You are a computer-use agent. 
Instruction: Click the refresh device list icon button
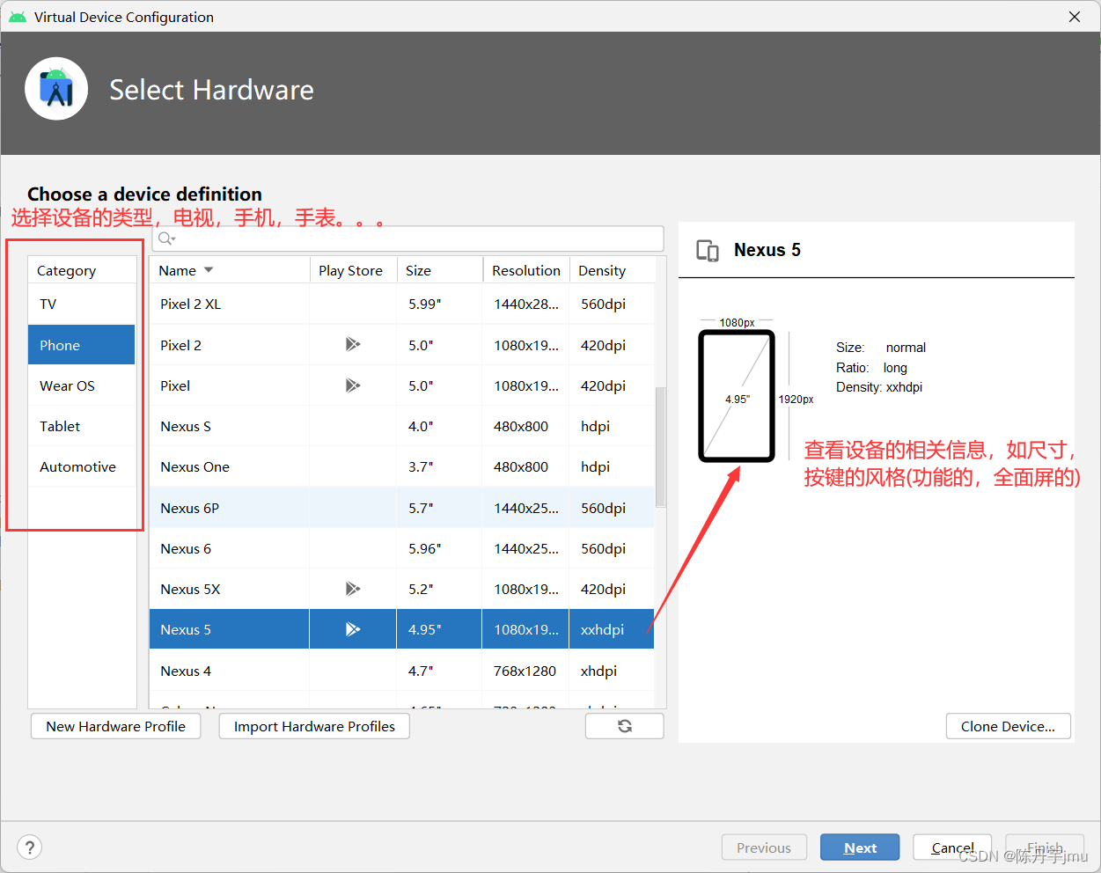pyautogui.click(x=624, y=726)
